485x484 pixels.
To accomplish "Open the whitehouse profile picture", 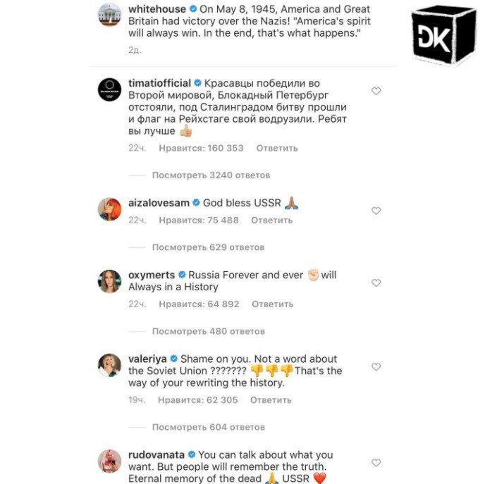I will pos(109,15).
